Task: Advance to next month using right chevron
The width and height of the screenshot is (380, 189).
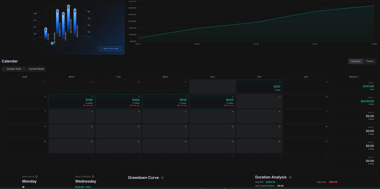Action: tap(24, 69)
